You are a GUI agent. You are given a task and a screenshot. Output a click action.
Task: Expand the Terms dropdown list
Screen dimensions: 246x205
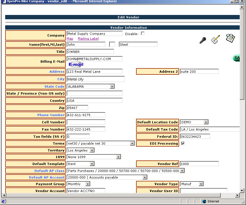pos(132,143)
